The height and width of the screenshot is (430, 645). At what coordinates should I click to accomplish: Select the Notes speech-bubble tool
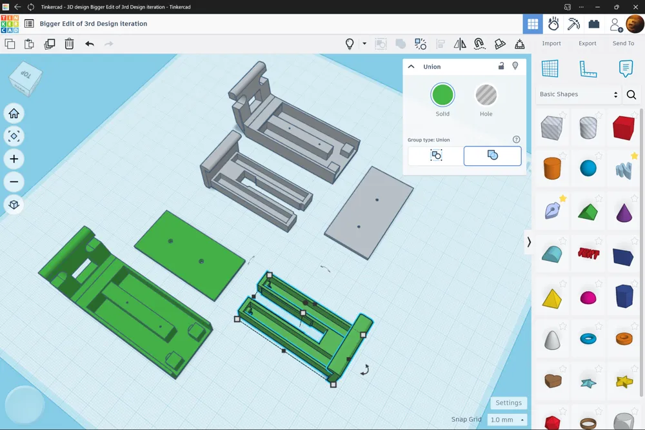click(x=626, y=68)
